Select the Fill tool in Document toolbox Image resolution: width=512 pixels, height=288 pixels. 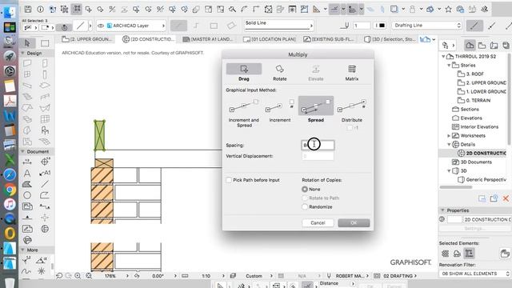[x=27, y=184]
